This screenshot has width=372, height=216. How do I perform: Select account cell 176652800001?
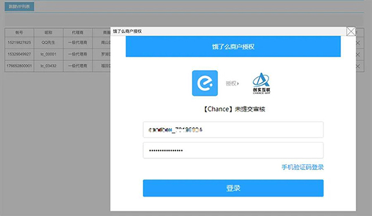(19, 66)
